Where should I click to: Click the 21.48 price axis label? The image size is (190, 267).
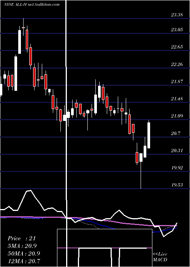pos(177,99)
